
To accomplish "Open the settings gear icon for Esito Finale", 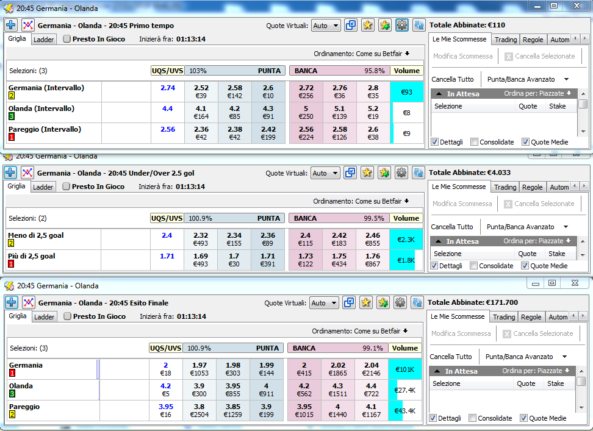I will 401,303.
